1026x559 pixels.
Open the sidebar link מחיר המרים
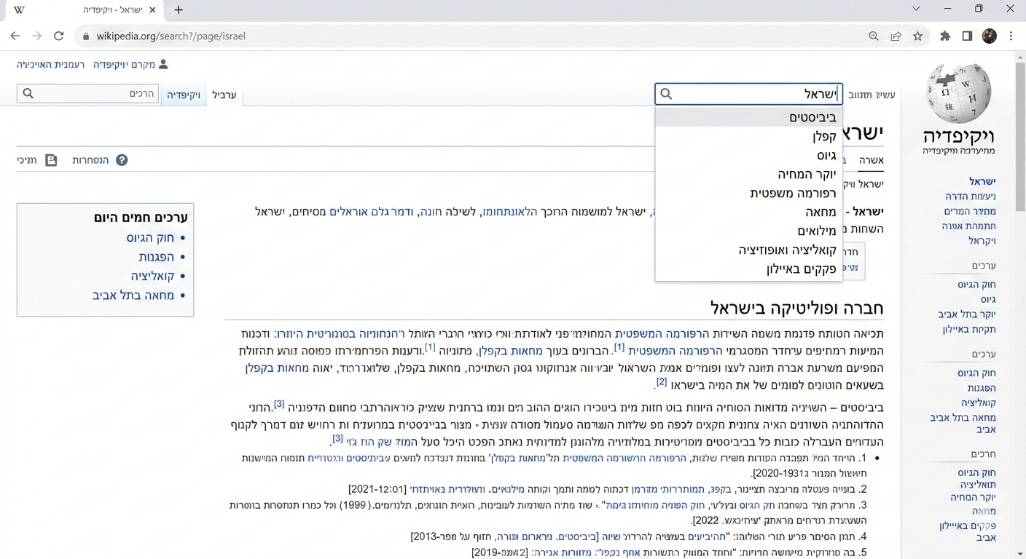[x=970, y=211]
